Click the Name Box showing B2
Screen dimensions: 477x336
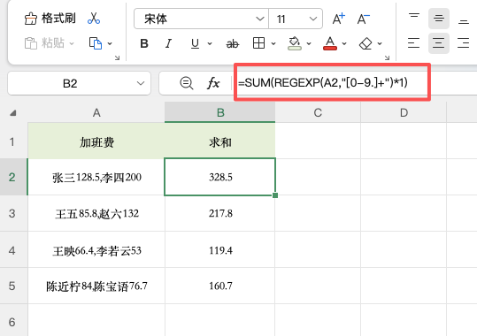click(79, 83)
